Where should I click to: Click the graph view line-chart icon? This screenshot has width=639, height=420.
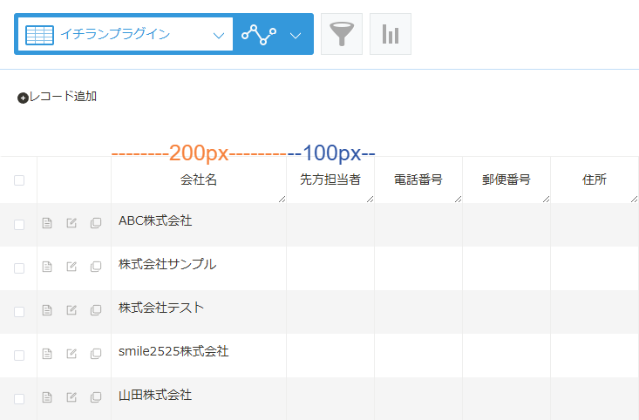[x=259, y=34]
